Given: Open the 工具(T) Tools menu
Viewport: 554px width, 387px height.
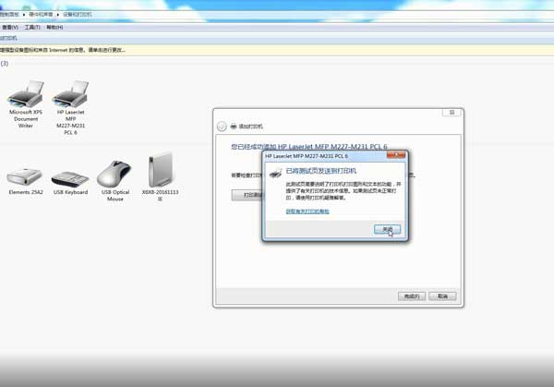Looking at the screenshot, I should point(32,27).
